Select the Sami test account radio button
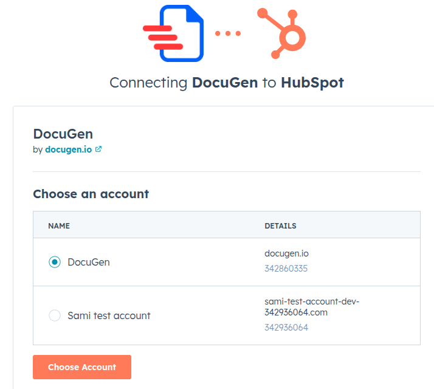The image size is (434, 389). point(55,315)
